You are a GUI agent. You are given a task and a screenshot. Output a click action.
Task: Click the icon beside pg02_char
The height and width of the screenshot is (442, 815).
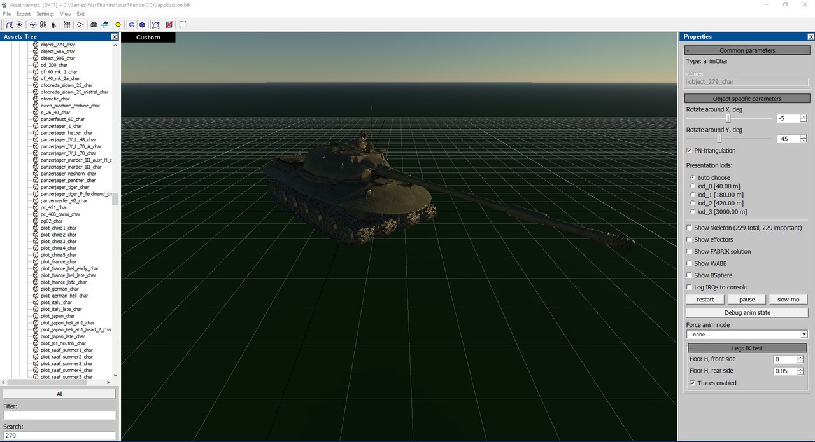(x=36, y=221)
